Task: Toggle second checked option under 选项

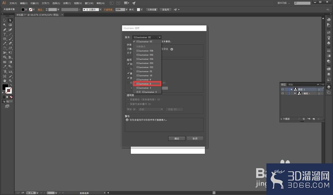Action: [128, 73]
